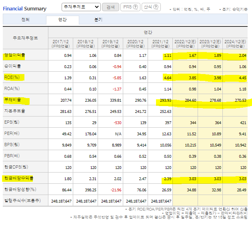Click 영업이익률 value 1.67 for 2022/12(E)
This screenshot has height=225, width=252.
pyautogui.click(x=192, y=56)
